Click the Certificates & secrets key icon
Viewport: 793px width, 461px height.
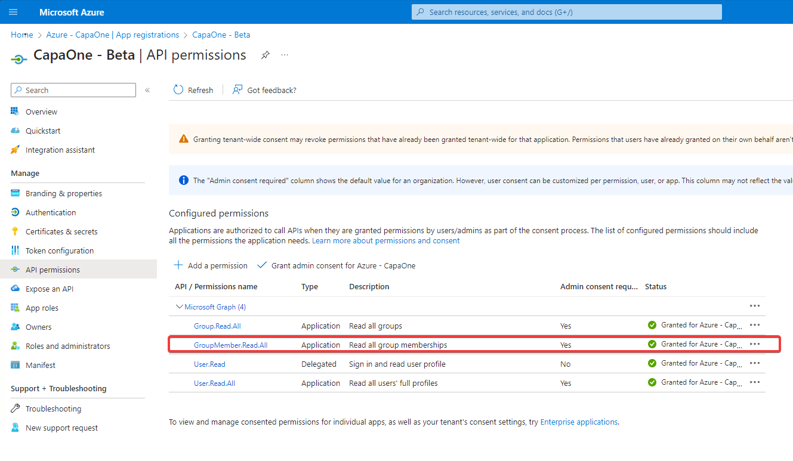[15, 231]
